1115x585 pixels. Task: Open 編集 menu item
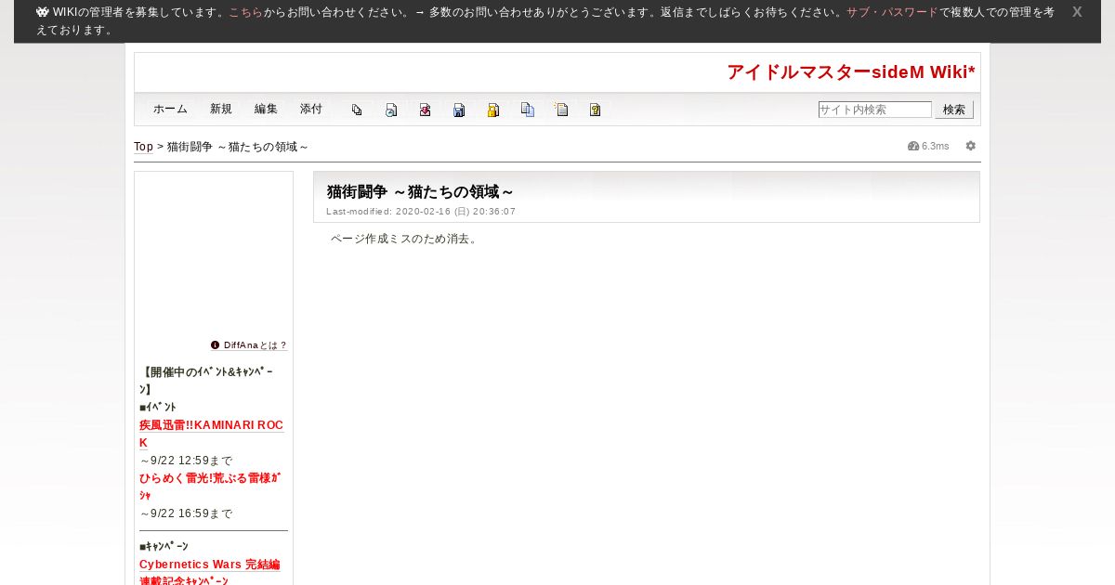tap(266, 109)
